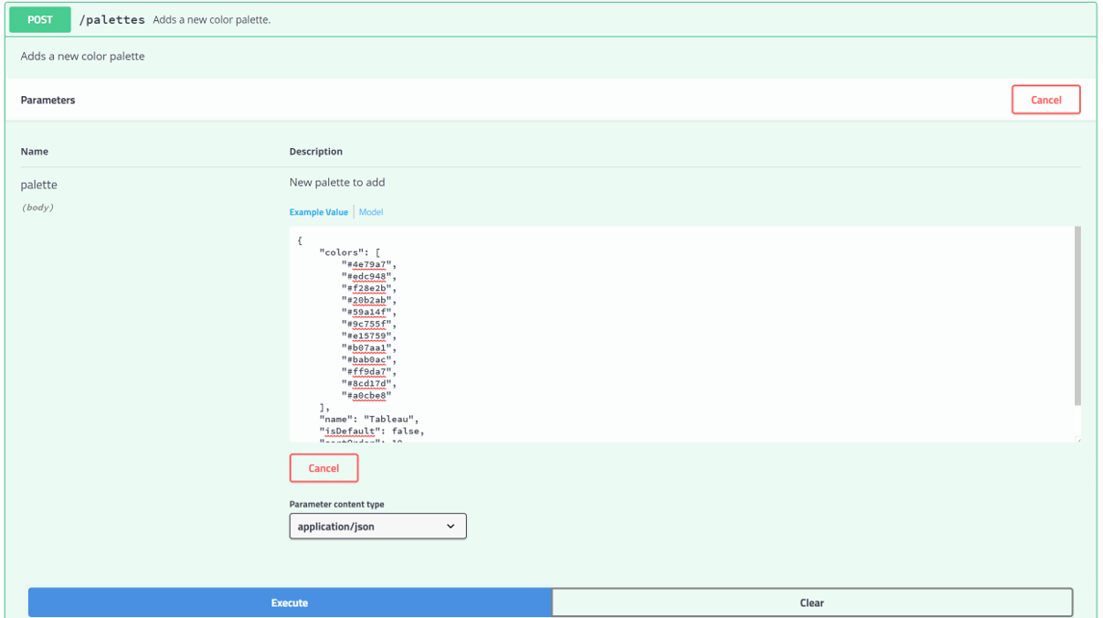Click the JSON body textarea scrollbar
1103x618 pixels.
pos(1077,315)
